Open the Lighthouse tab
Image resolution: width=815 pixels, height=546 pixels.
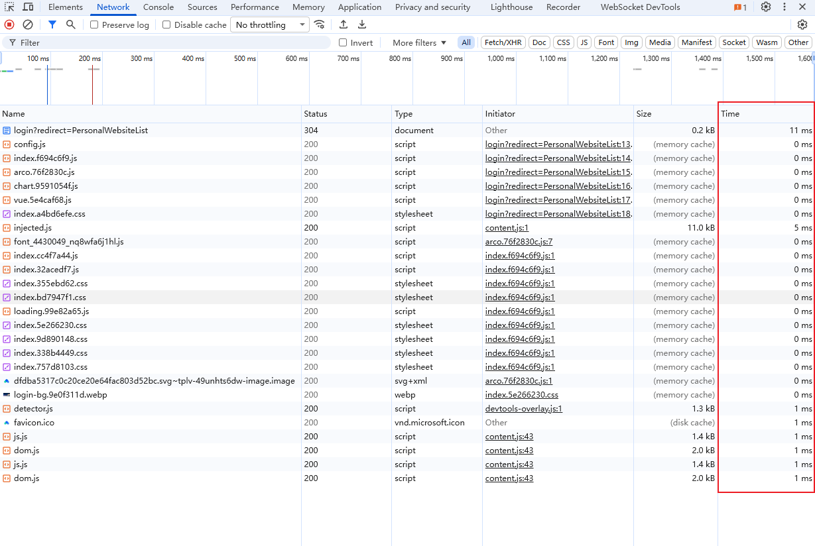point(511,7)
